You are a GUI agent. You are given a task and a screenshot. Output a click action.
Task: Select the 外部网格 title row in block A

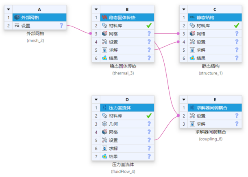click(39, 17)
